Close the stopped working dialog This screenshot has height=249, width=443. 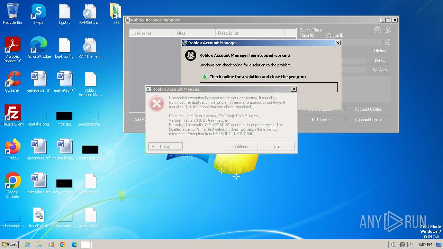pos(338,43)
